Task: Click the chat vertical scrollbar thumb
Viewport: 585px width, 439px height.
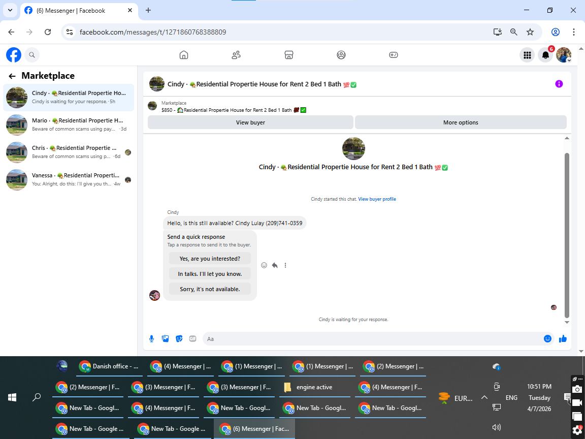Action: point(567,235)
